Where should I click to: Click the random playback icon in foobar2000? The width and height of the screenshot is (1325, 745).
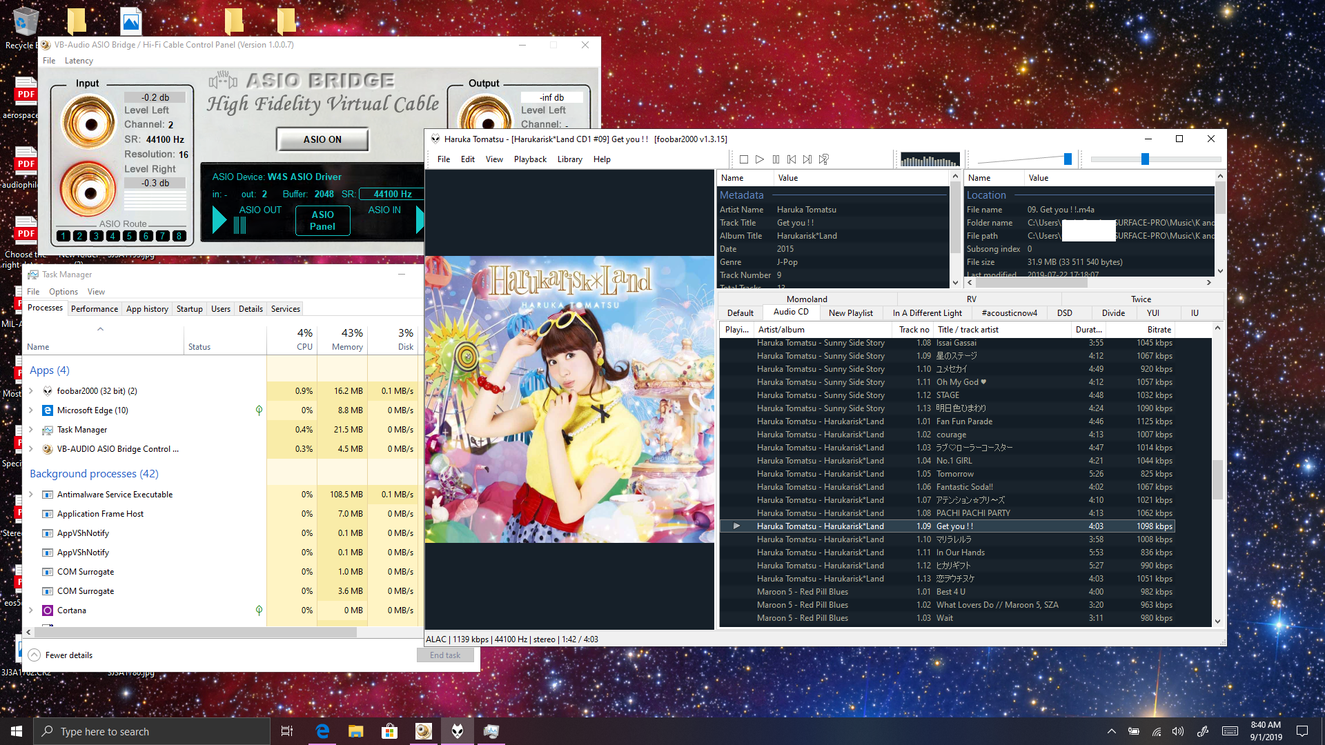tap(823, 159)
